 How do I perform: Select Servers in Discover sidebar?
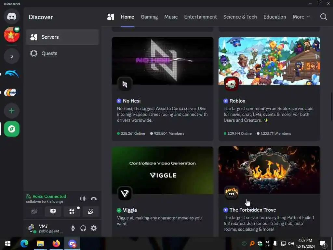[x=62, y=37]
